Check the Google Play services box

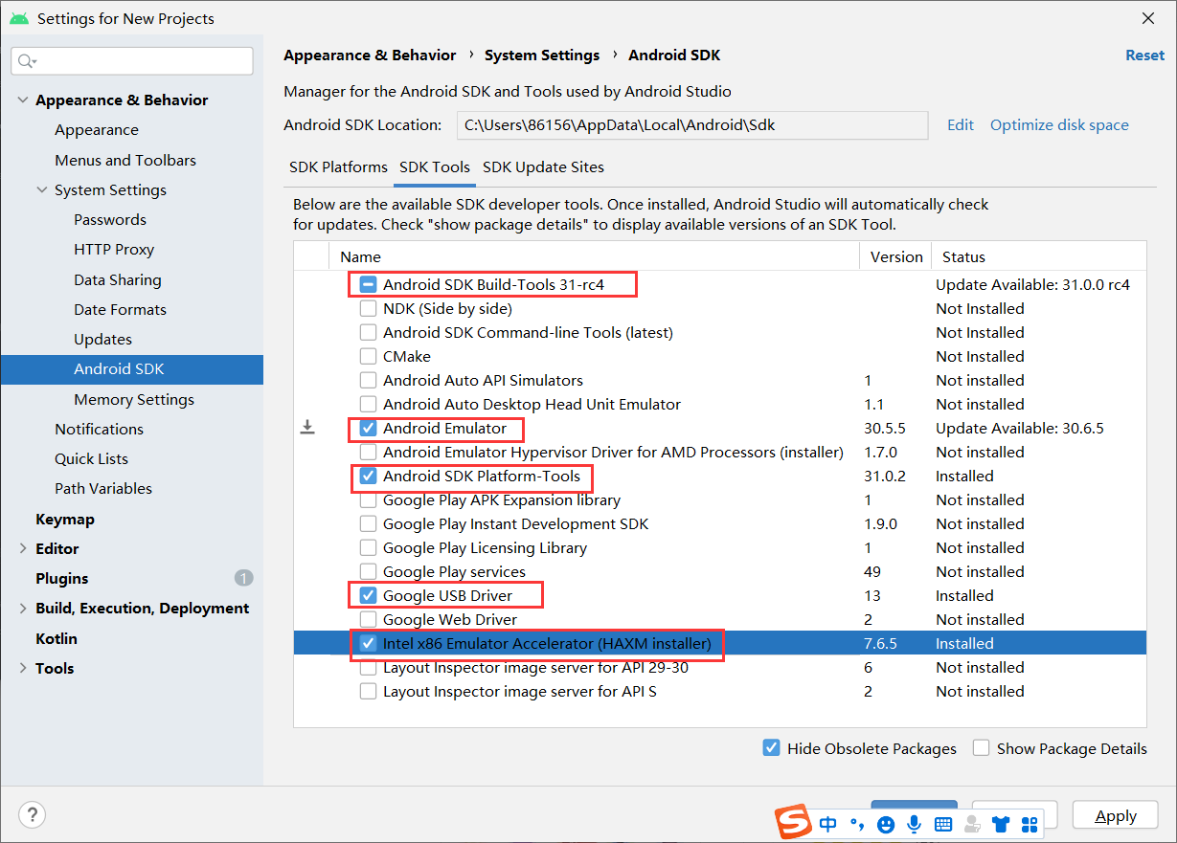[368, 571]
